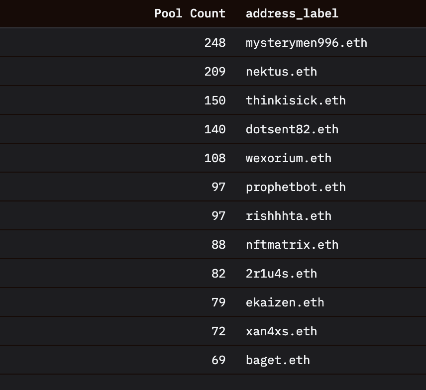
Task: Select the nektus.eth address label
Action: (x=281, y=72)
